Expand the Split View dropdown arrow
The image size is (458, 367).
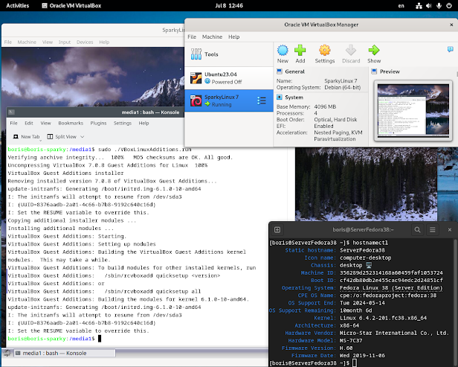(83, 136)
